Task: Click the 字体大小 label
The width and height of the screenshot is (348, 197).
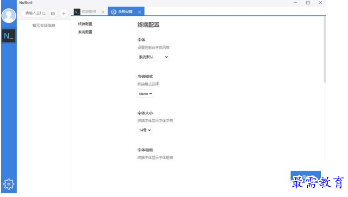Action: (x=145, y=113)
